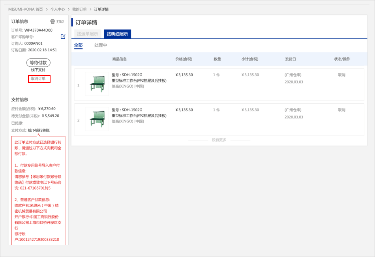Click the 重型标准工作台 product name in row 1
The height and width of the screenshot is (257, 375).
click(139, 81)
